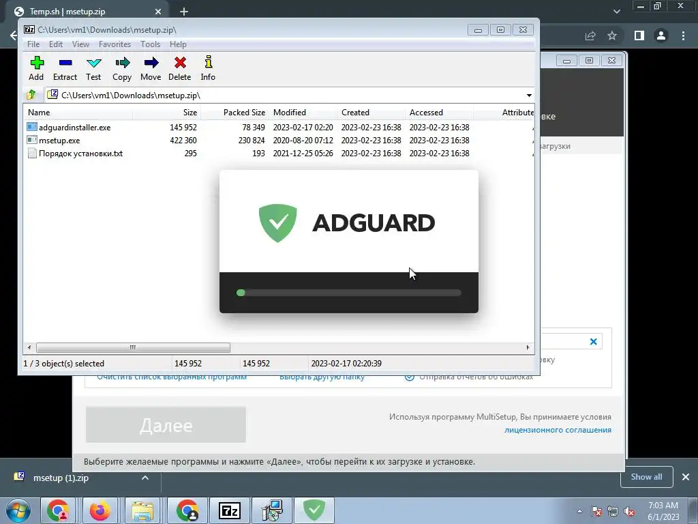The height and width of the screenshot is (524, 698).
Task: Click the volume muted tray icon
Action: [x=629, y=512]
